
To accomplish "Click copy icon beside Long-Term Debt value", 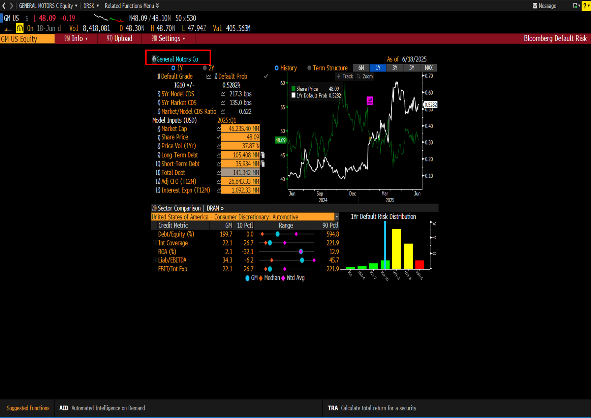I will coord(263,155).
